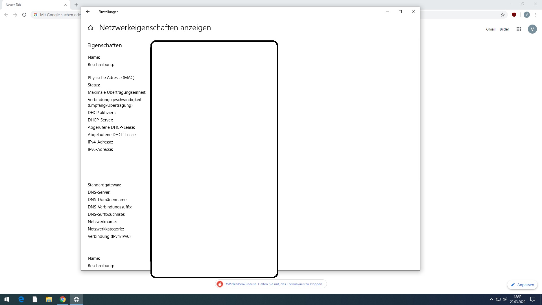Click the Home icon beside page title
This screenshot has height=305, width=542.
tap(91, 28)
